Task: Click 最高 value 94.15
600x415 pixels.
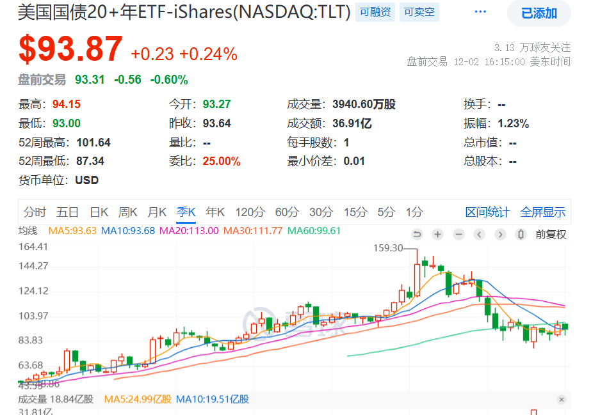Action: point(67,104)
